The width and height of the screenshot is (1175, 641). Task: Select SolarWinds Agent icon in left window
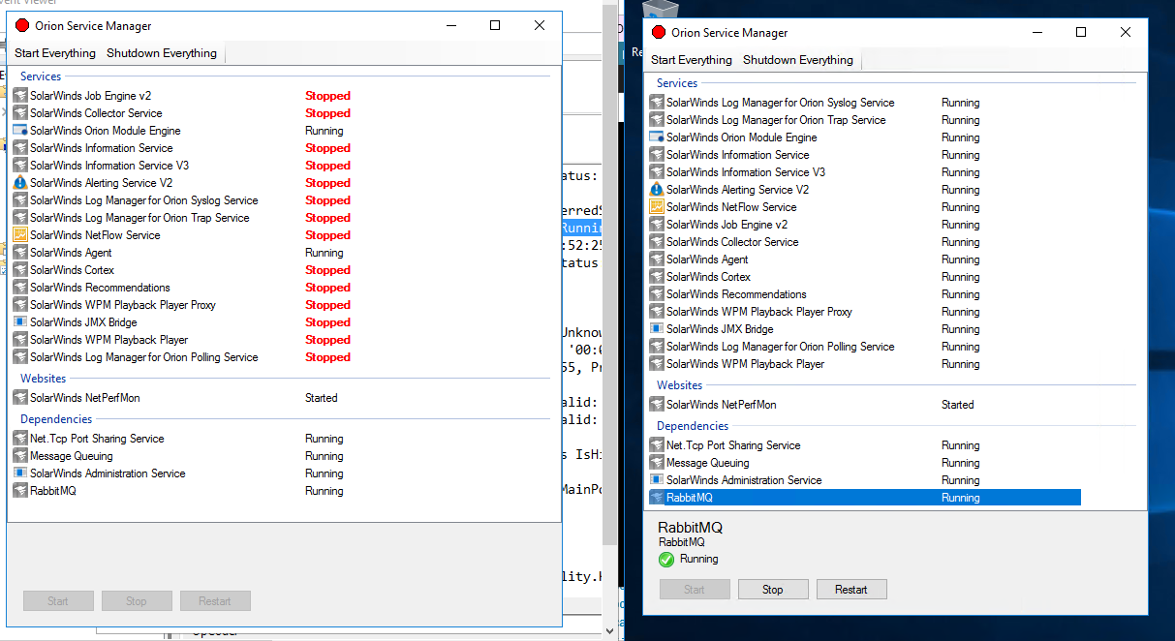point(20,253)
